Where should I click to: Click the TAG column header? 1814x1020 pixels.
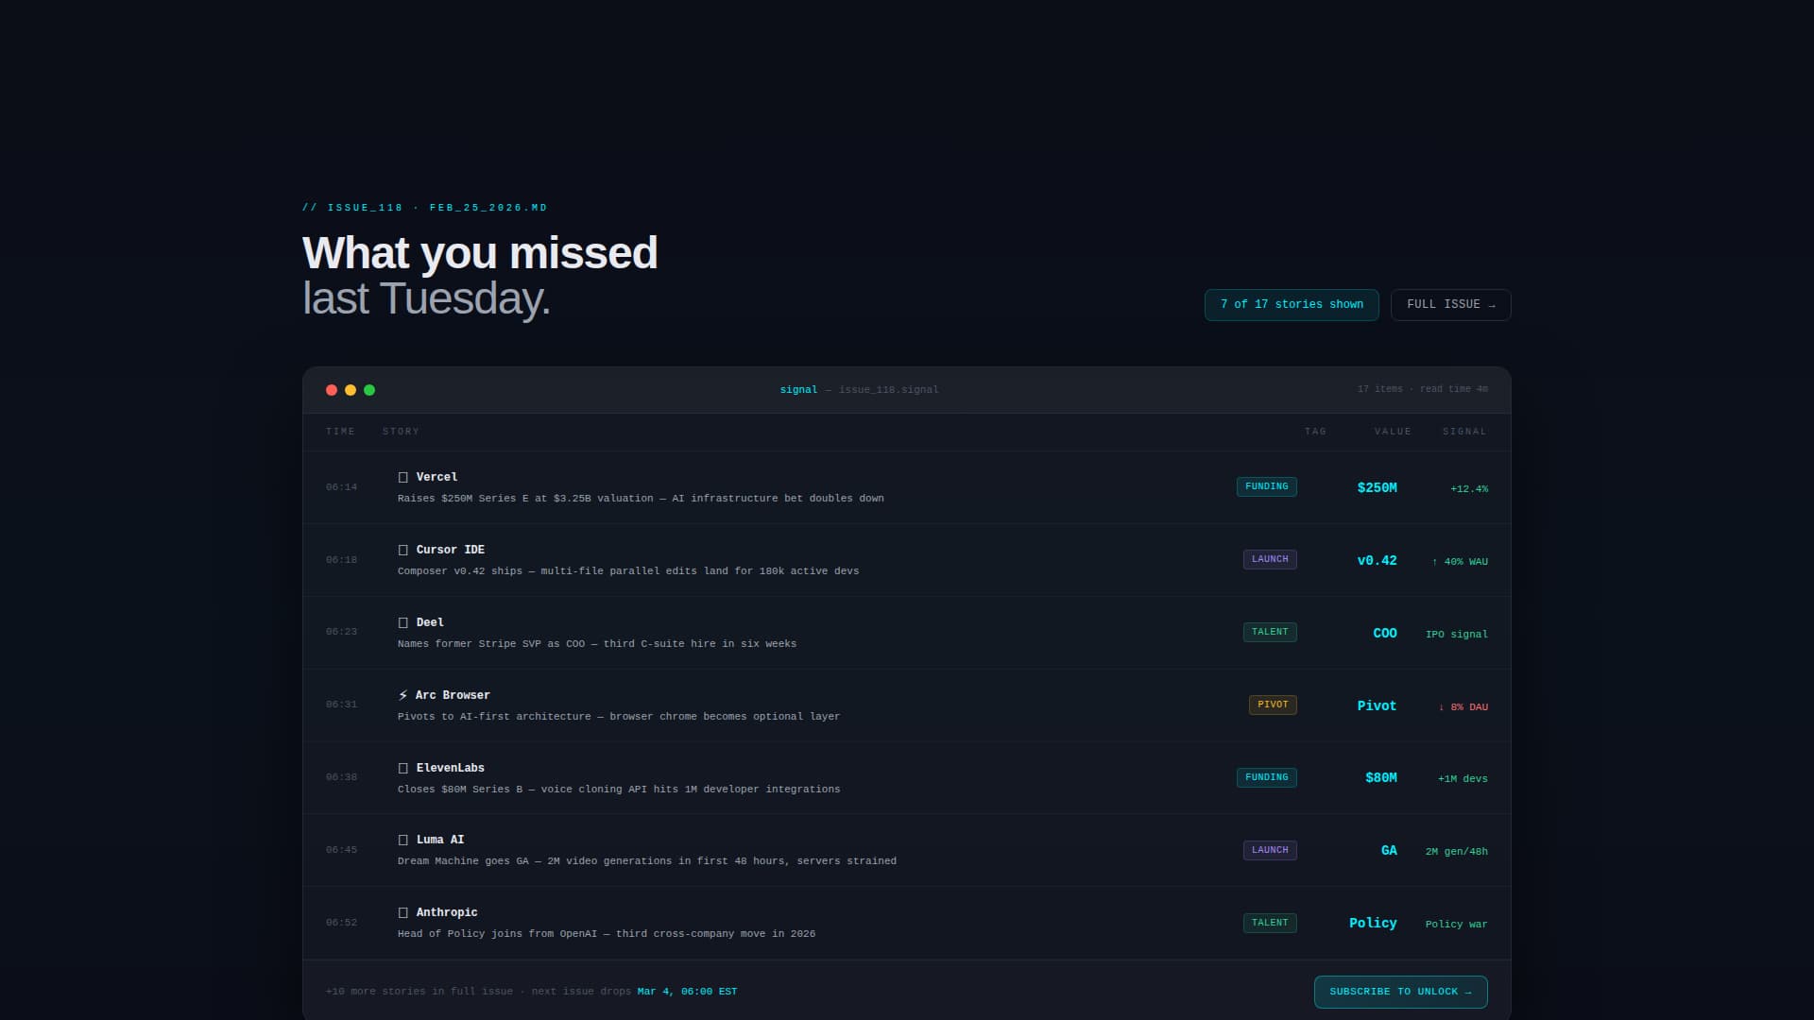[1315, 432]
